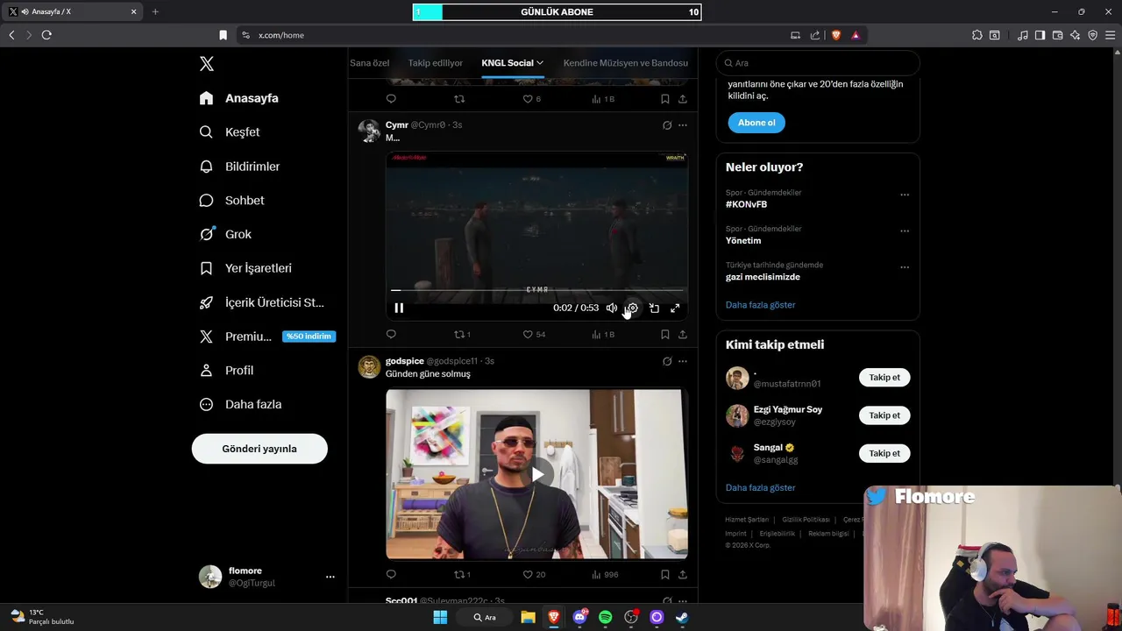Open Bildirimler notifications

(239, 167)
